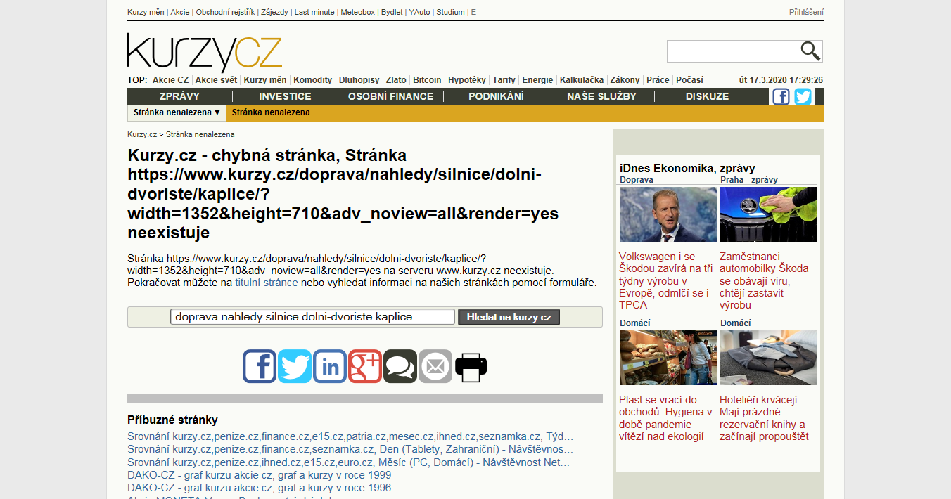Open Volkswagen i se Škodou zavírá article

pyautogui.click(x=666, y=280)
